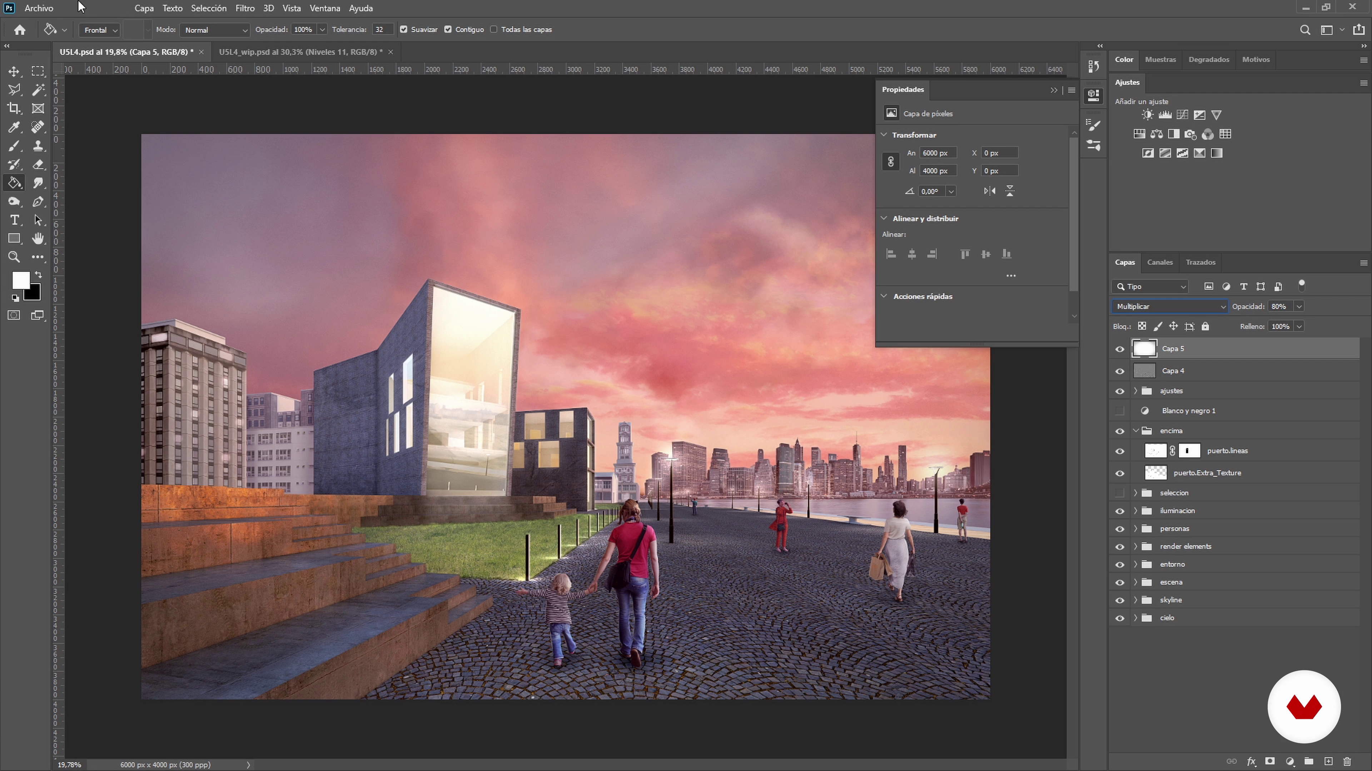This screenshot has height=771, width=1372.
Task: Add a Brightness/Contrast adjustment
Action: (1147, 115)
